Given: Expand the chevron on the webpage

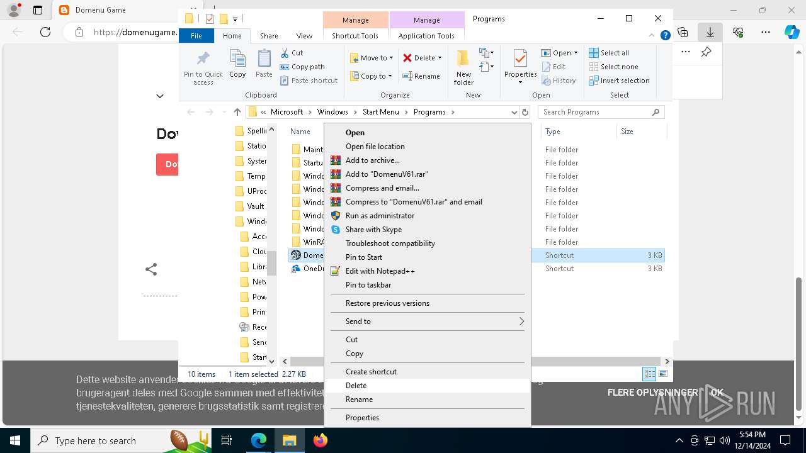Looking at the screenshot, I should pyautogui.click(x=160, y=96).
